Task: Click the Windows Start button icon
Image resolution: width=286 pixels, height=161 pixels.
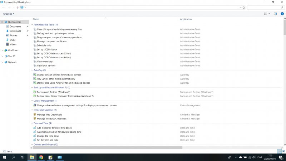Action: (x=4, y=157)
